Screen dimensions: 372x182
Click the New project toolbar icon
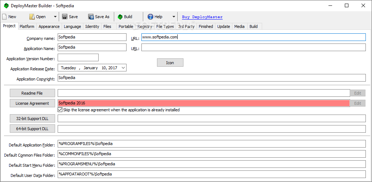(4, 17)
